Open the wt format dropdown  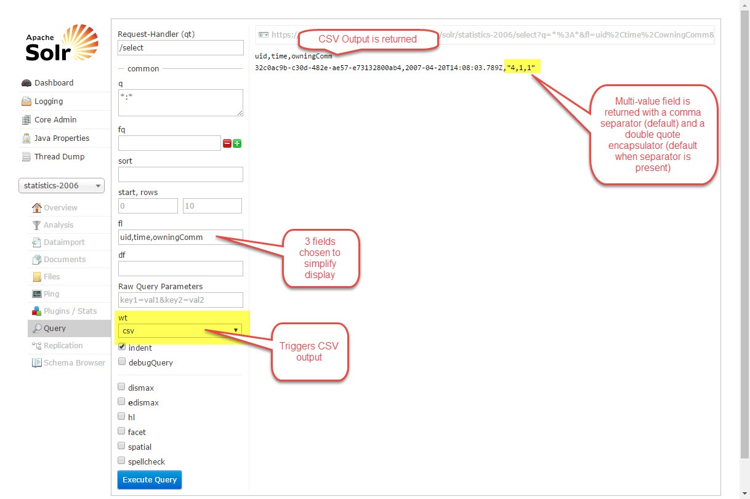[x=180, y=330]
